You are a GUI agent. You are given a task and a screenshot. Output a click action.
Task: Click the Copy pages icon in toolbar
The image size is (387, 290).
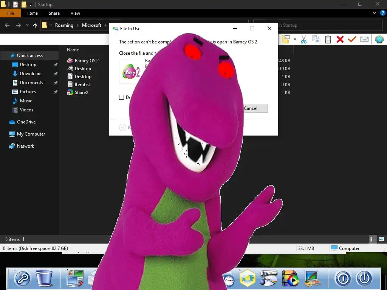(x=316, y=39)
